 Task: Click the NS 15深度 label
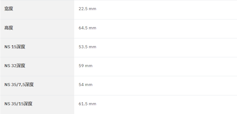15,47
